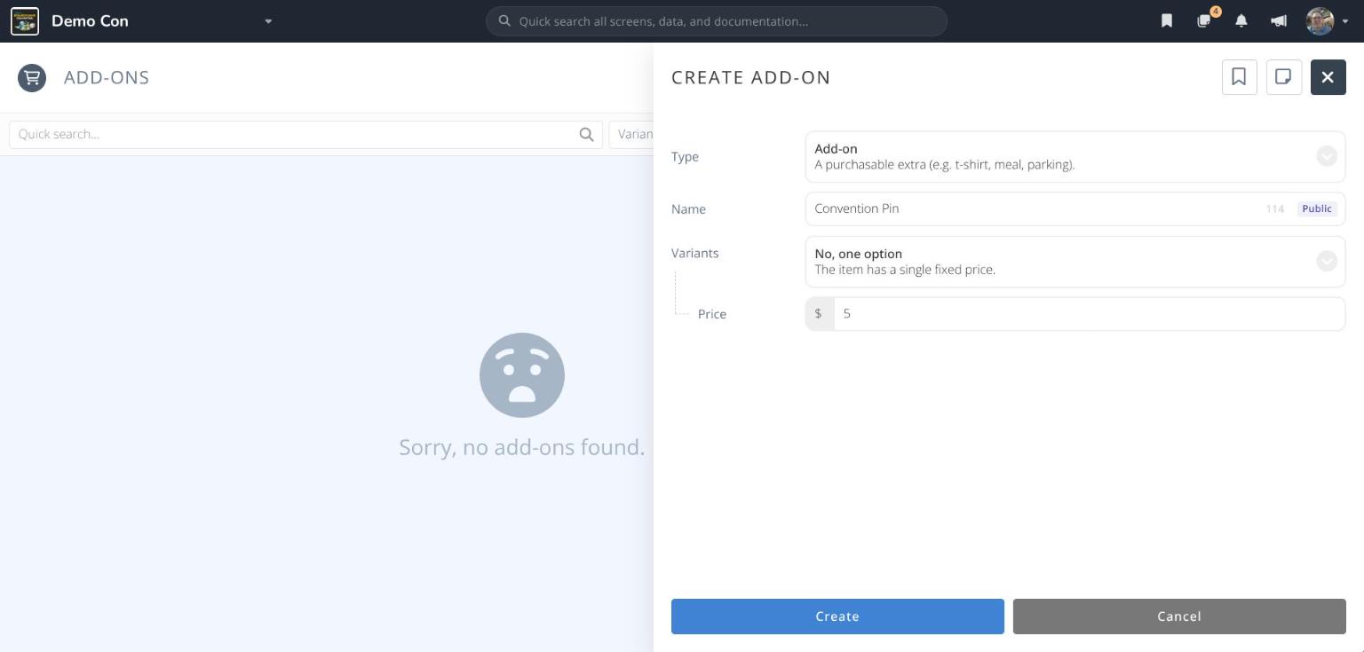The height and width of the screenshot is (652, 1364).
Task: Close the Create Add-on panel
Action: [1328, 77]
